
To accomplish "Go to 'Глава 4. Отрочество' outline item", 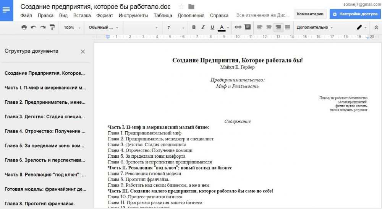I will pyautogui.click(x=45, y=131).
